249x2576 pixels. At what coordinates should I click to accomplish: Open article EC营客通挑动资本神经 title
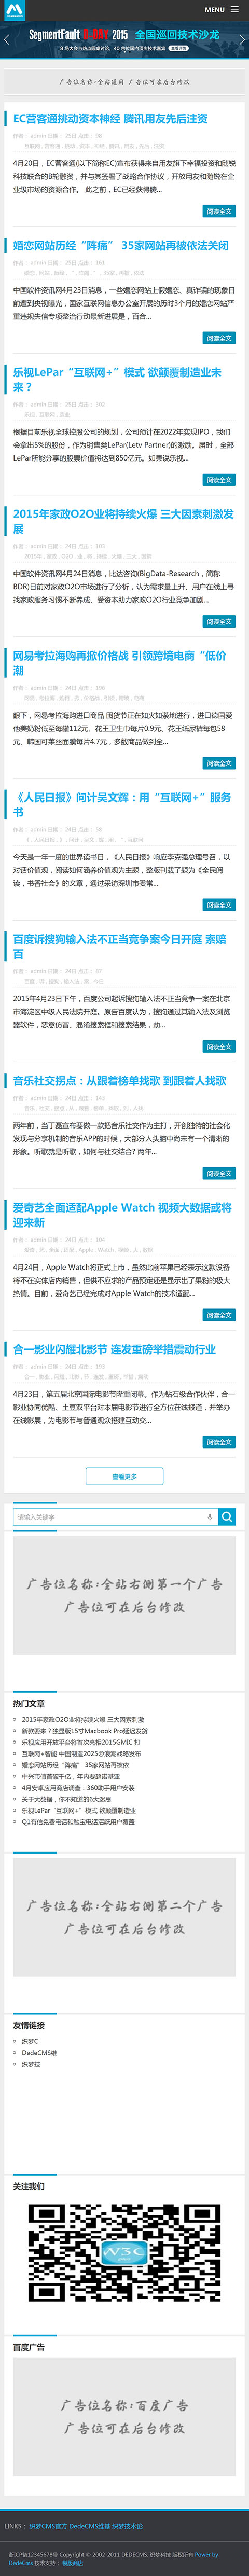[x=111, y=118]
